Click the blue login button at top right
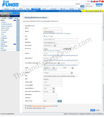The width and height of the screenshot is (104, 117). [x=99, y=4]
